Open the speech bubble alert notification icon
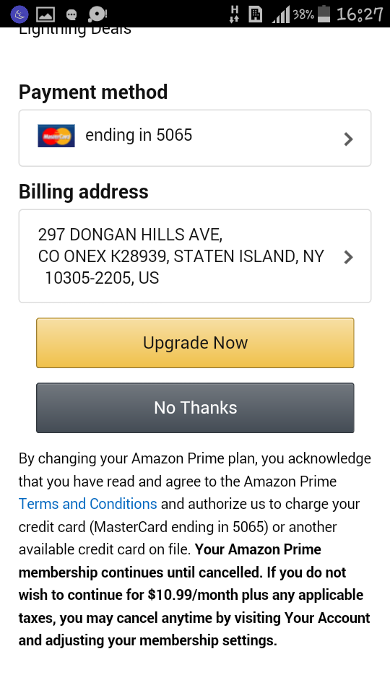The height and width of the screenshot is (693, 390). [x=97, y=14]
